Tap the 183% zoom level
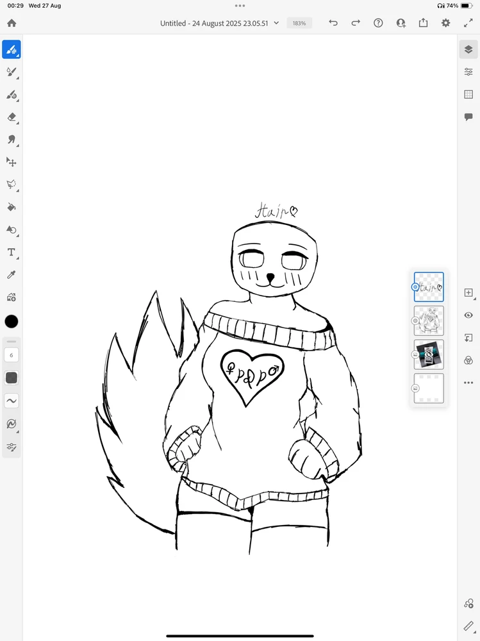This screenshot has height=641, width=480. 299,23
